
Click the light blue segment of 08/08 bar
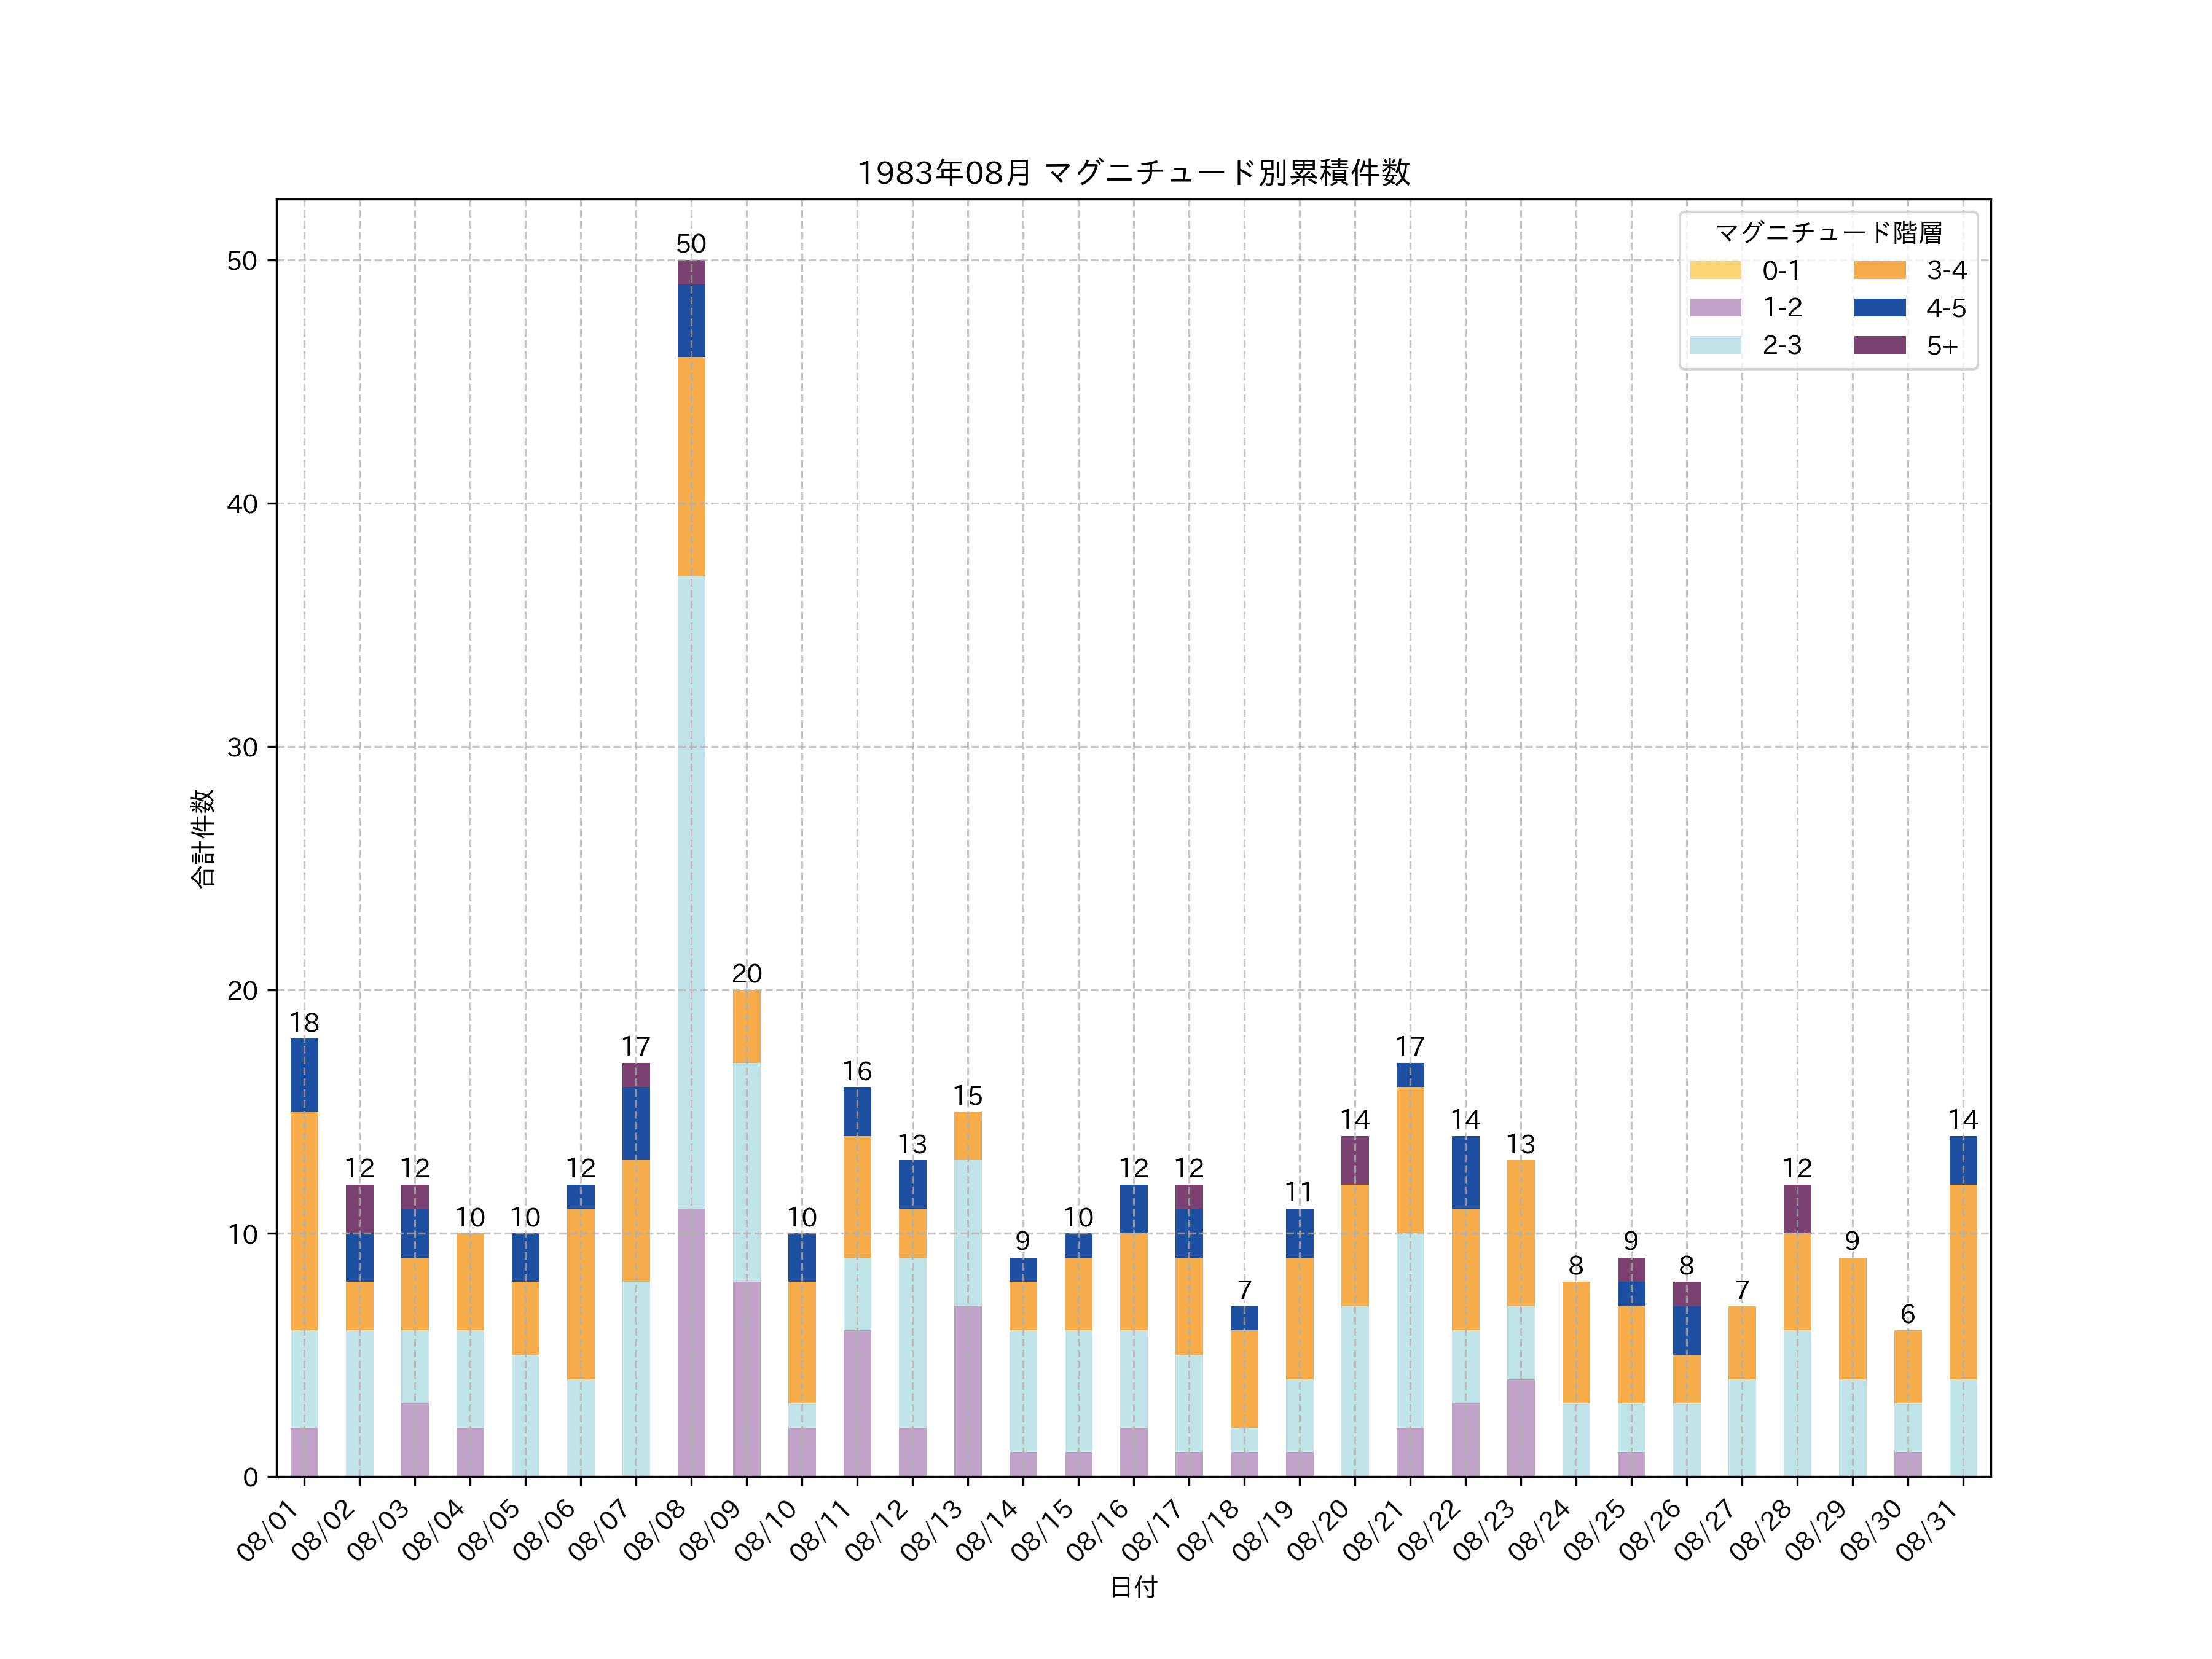691,890
